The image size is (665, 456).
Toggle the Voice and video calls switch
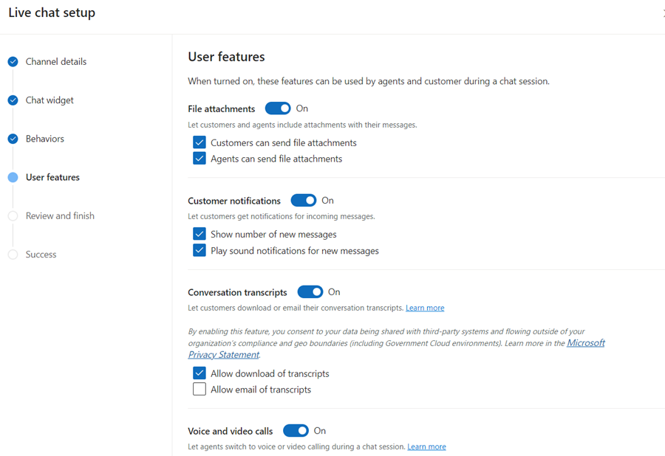(296, 431)
